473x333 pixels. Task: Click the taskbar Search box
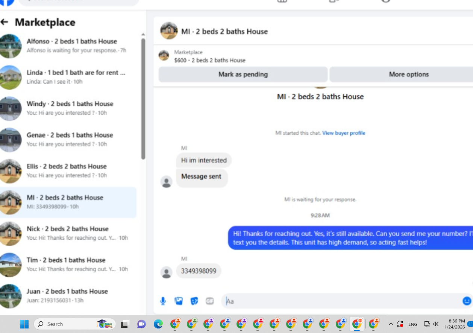(x=75, y=324)
